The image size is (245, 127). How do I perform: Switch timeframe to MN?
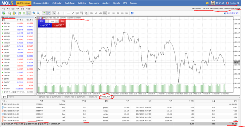[x=127, y=13]
